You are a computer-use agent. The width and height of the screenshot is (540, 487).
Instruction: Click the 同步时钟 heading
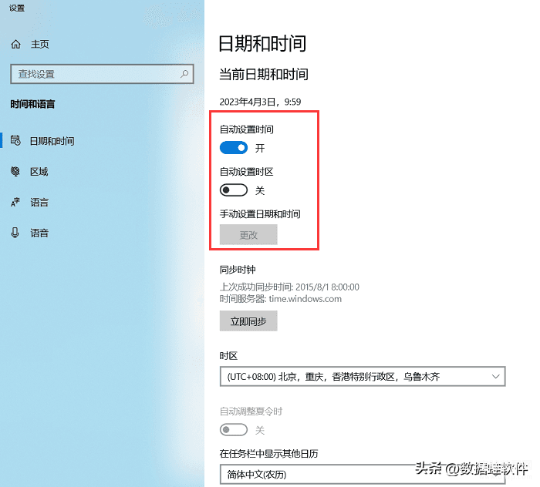[x=238, y=270]
